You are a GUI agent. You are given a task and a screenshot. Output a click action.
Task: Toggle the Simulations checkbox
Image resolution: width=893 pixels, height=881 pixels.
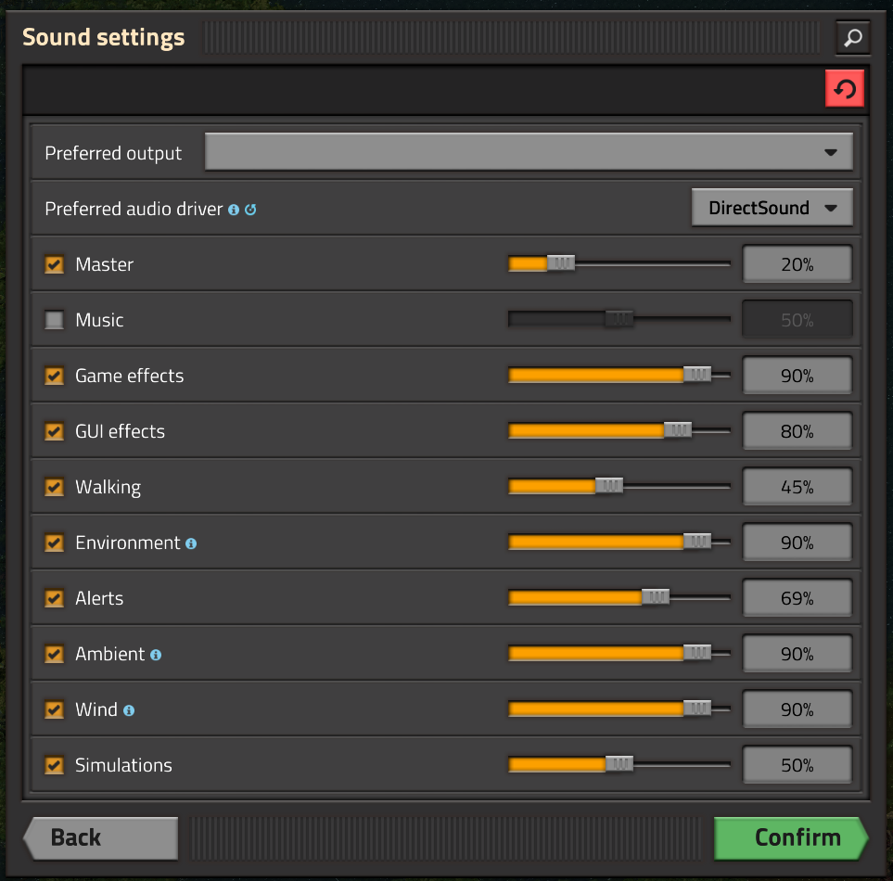[x=55, y=765]
